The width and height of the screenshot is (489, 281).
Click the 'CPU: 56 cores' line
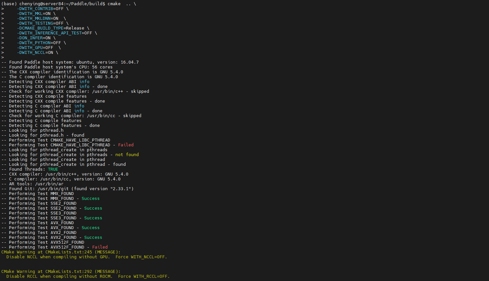(57, 67)
